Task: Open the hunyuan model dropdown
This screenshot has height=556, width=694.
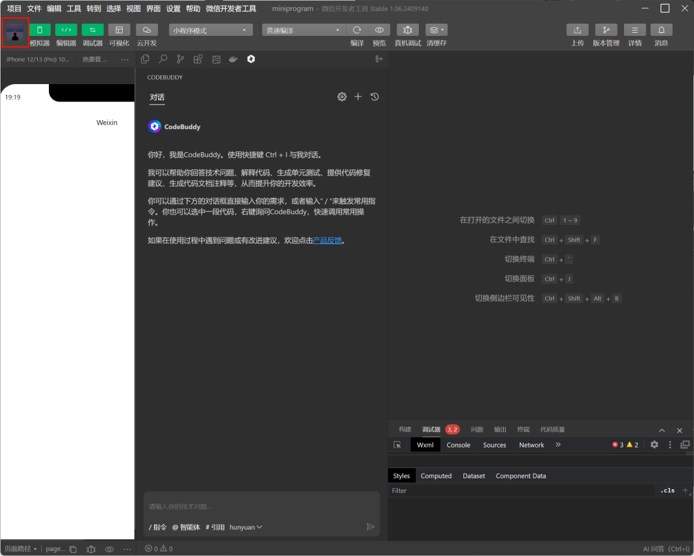Action: pyautogui.click(x=246, y=527)
